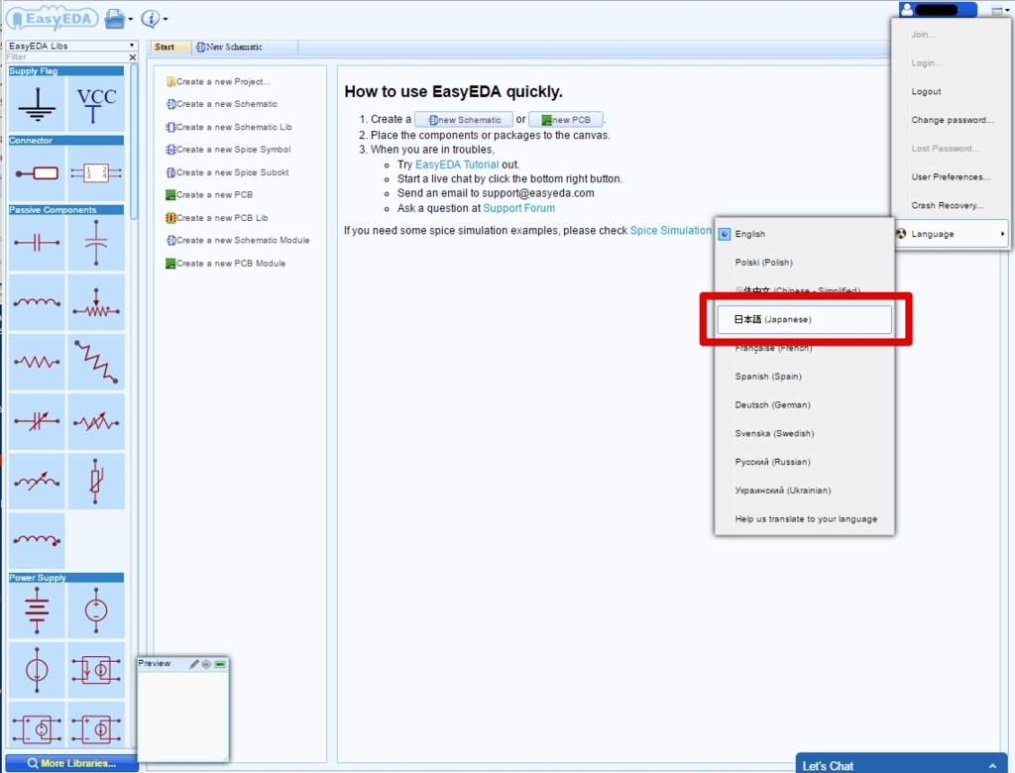This screenshot has height=773, width=1015.
Task: Choose Japanese language option
Action: (x=805, y=319)
